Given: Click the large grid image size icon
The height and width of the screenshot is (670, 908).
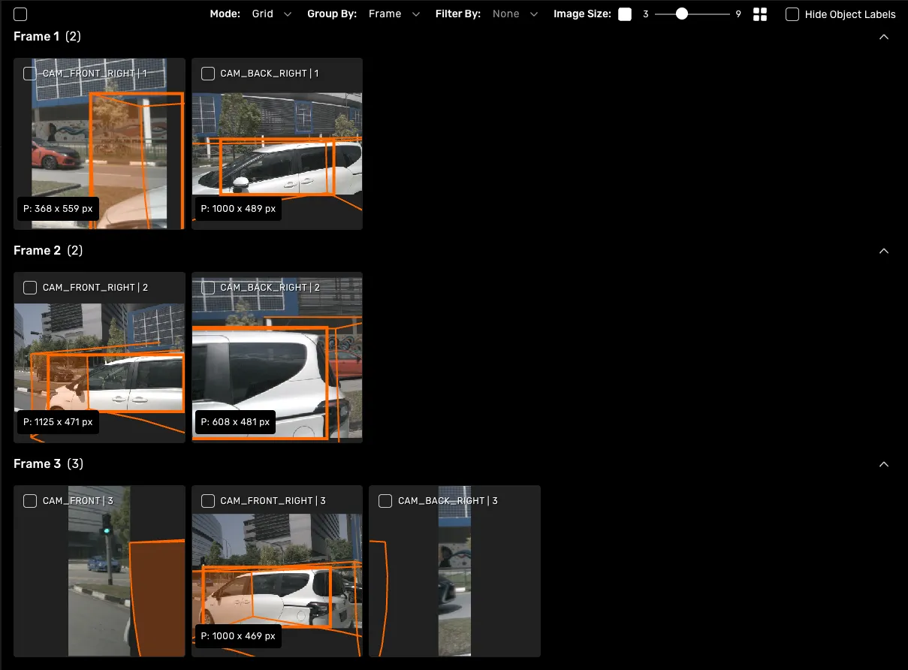Looking at the screenshot, I should point(760,14).
